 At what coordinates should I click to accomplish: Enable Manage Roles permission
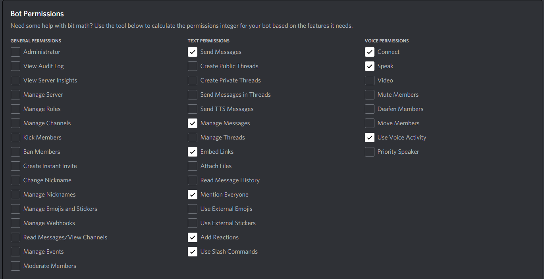(x=15, y=109)
